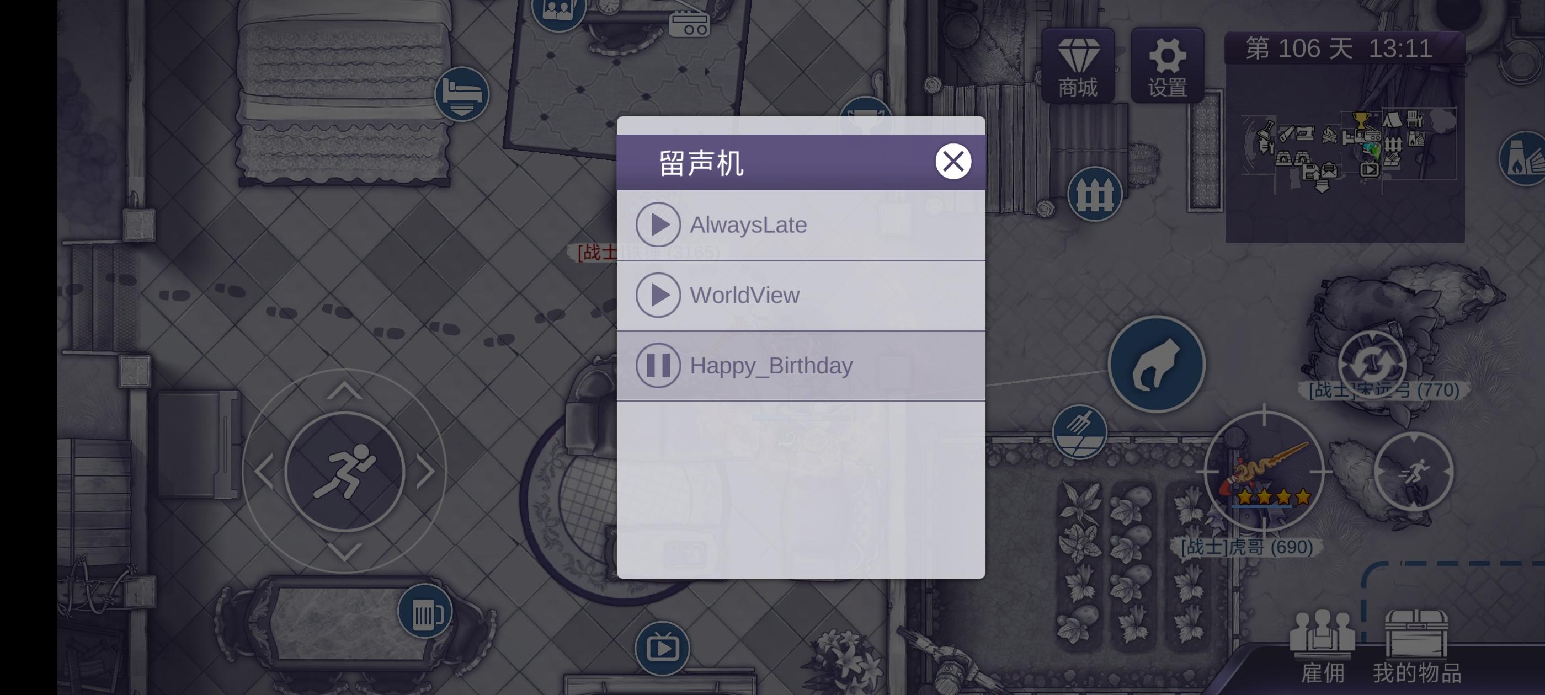Select the Happy_Birthday list row

(x=801, y=365)
